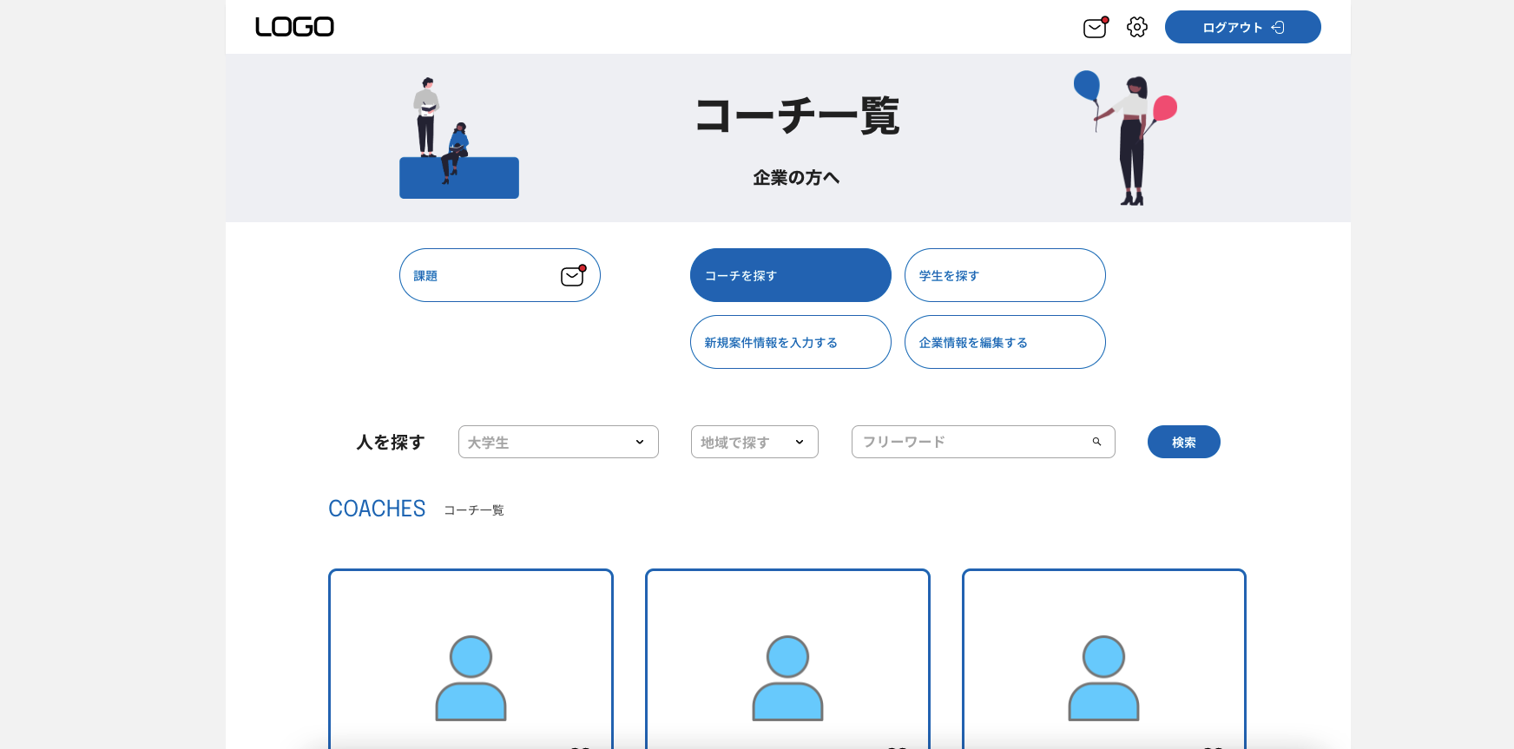Image resolution: width=1514 pixels, height=749 pixels.
Task: Open the first coach card avatar
Action: point(471,678)
